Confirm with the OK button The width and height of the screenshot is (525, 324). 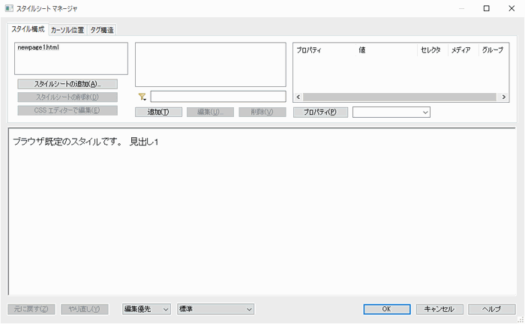point(386,309)
